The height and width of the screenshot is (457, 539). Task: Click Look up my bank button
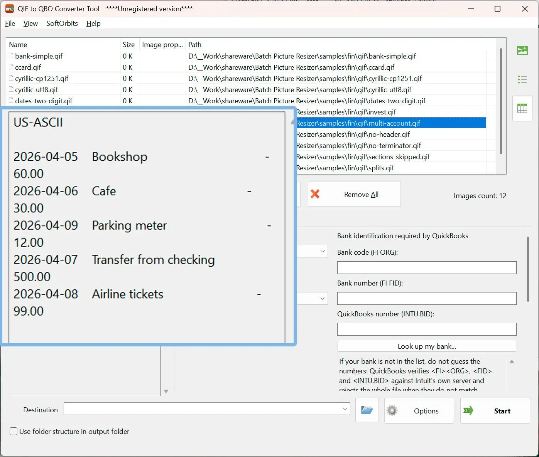tap(427, 346)
